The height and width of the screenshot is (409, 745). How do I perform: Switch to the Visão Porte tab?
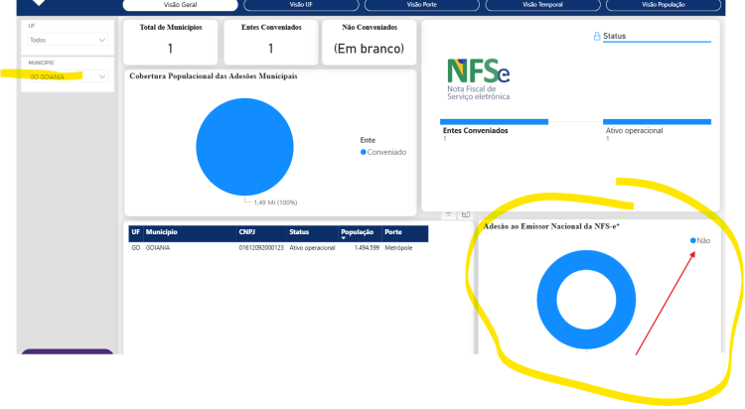pos(422,5)
